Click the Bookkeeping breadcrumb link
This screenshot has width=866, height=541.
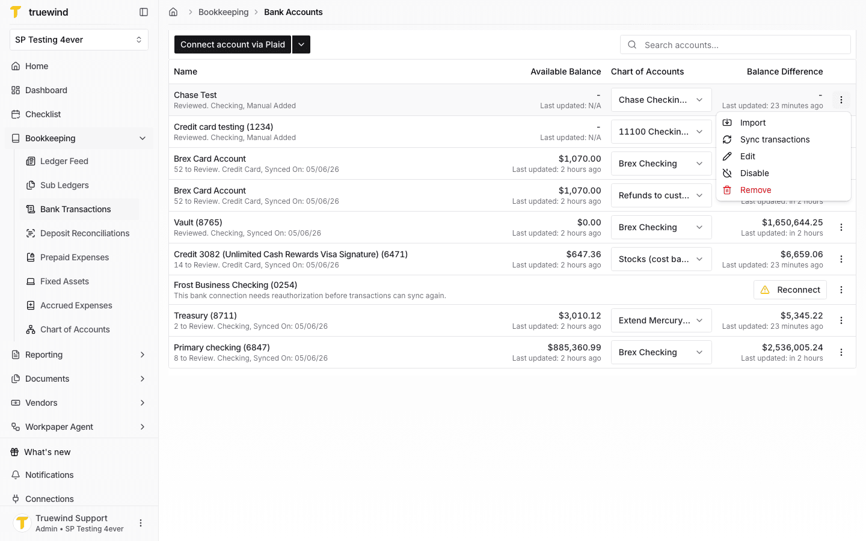click(223, 12)
